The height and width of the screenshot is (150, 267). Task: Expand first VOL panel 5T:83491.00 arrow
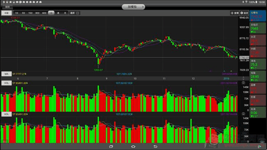coord(27,83)
